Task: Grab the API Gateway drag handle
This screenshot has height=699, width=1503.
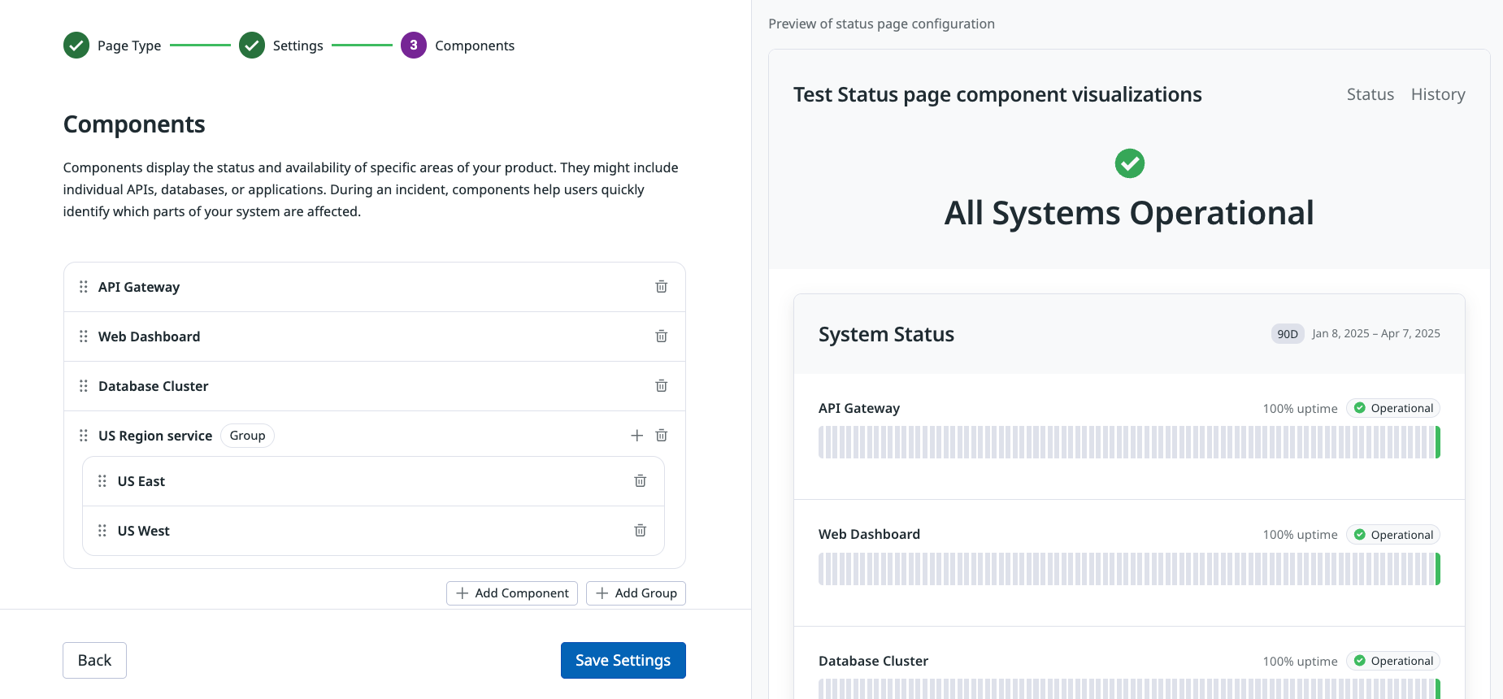Action: click(84, 287)
